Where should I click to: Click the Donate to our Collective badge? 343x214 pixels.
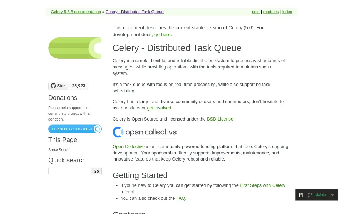coord(75,129)
